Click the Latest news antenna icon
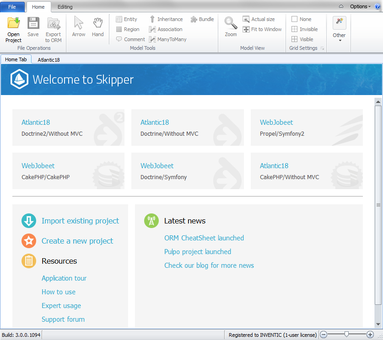This screenshot has width=383, height=340. [x=151, y=221]
